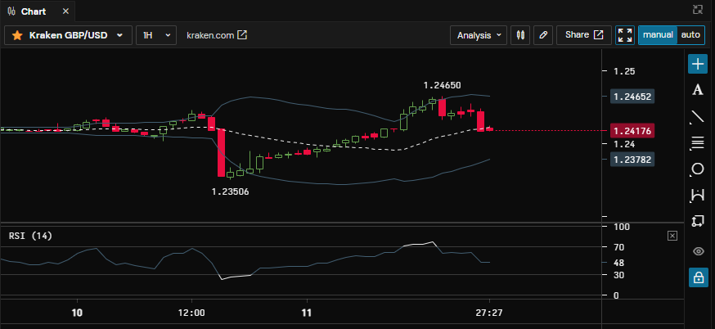715x329 pixels.
Task: Select the horizontal lines tool
Action: point(698,143)
